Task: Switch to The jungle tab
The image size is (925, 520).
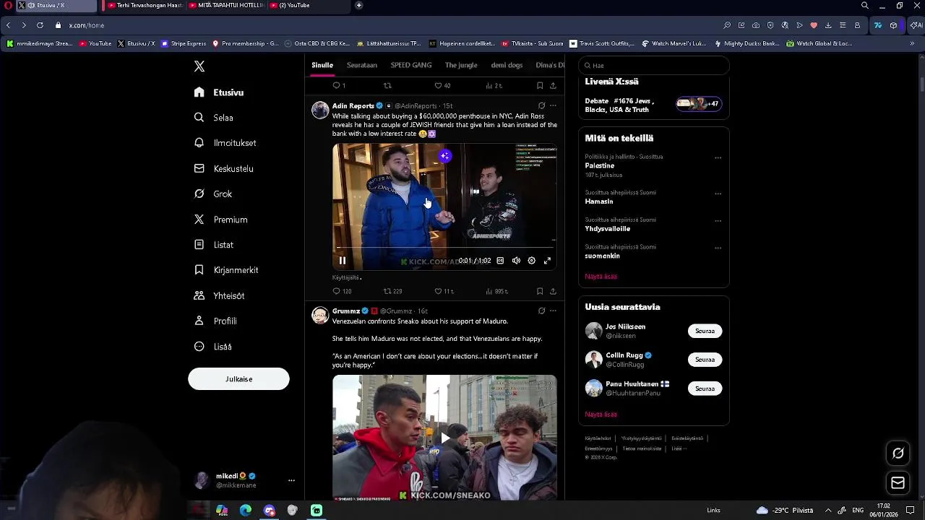Action: point(461,65)
